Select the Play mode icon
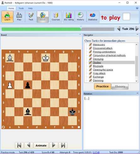The image size is (140, 154). [x=19, y=17]
